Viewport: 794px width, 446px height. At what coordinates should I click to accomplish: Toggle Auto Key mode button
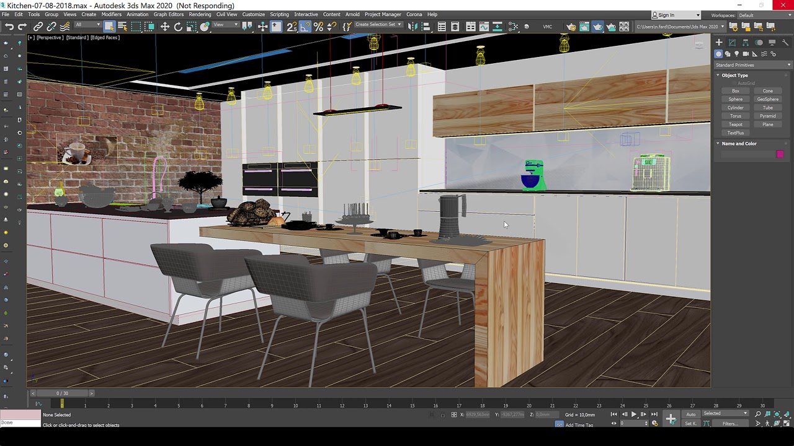691,414
